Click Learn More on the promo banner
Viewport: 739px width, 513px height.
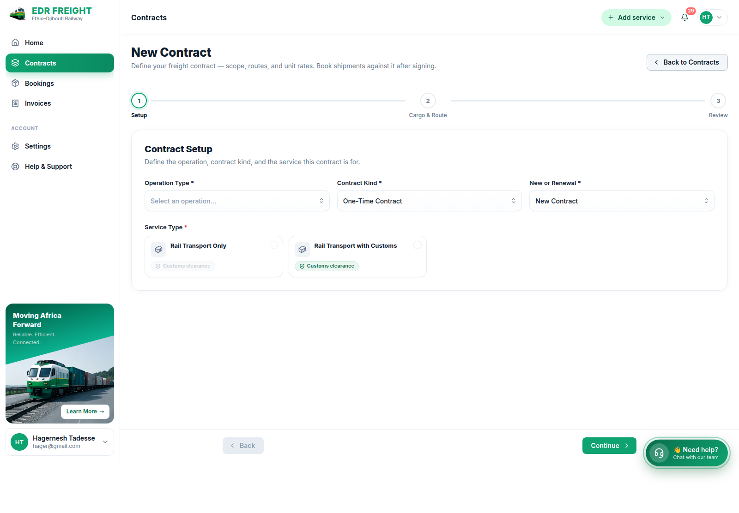[x=85, y=412]
